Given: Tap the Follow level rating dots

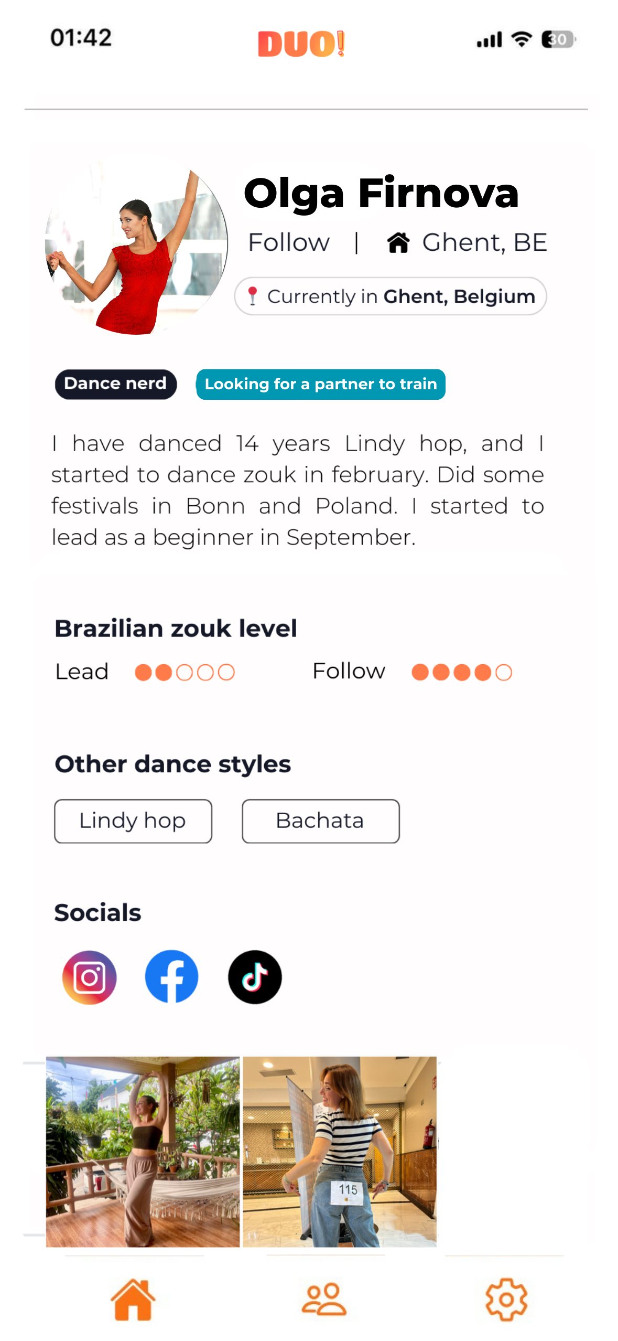Looking at the screenshot, I should (461, 672).
